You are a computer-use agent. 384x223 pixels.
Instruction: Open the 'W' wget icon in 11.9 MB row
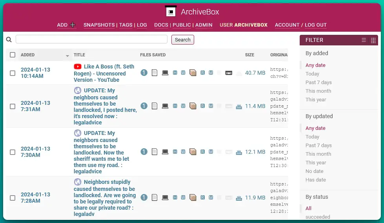pyautogui.click(x=183, y=197)
